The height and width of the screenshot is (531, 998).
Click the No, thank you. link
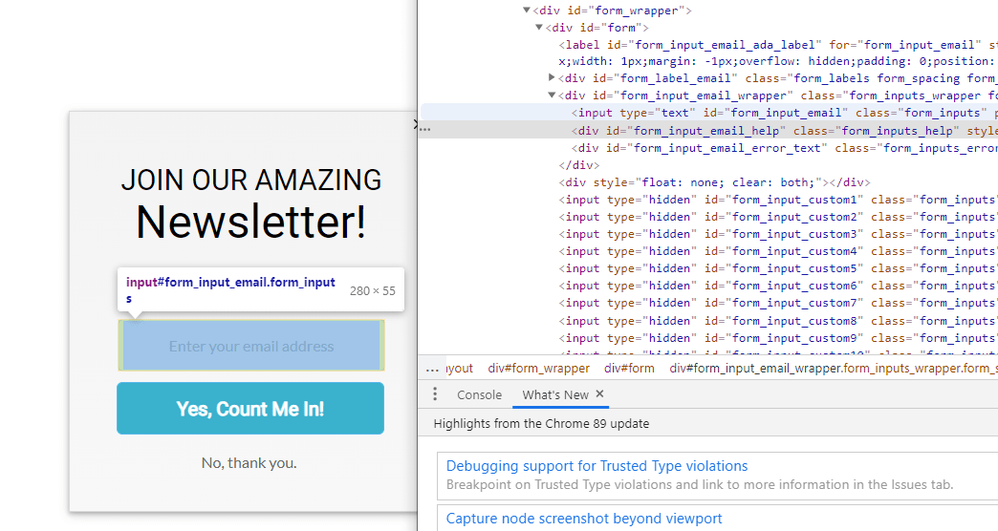(249, 463)
